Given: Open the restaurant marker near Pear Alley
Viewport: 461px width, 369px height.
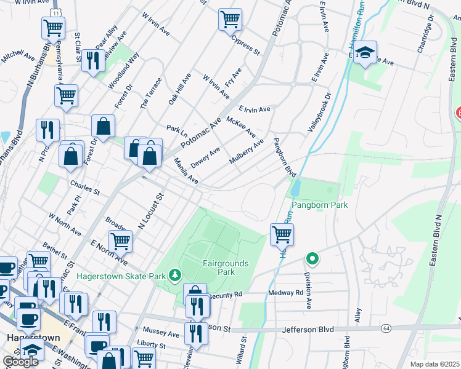Looking at the screenshot, I should (x=93, y=60).
